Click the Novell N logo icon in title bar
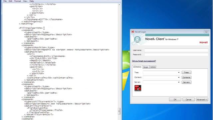This screenshot has height=120, width=213. (132, 32)
